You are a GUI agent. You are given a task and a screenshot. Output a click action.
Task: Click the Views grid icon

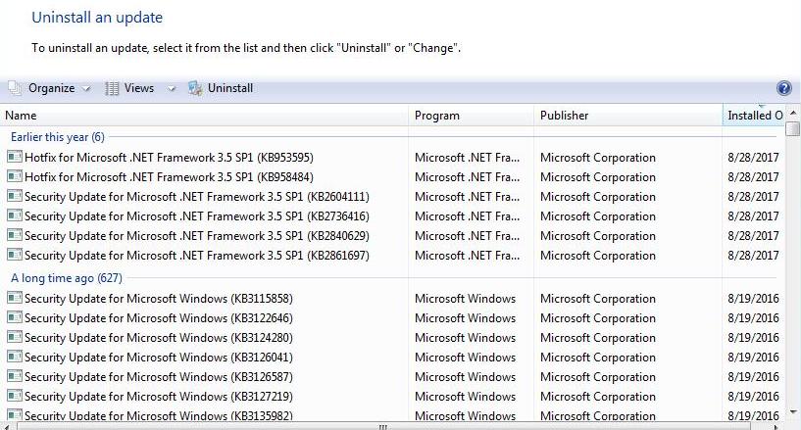(x=112, y=88)
